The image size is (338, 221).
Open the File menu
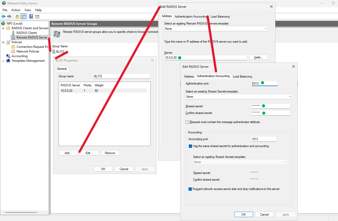tap(5, 10)
